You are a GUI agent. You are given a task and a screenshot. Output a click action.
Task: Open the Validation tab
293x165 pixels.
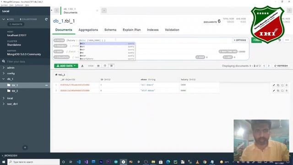click(172, 30)
